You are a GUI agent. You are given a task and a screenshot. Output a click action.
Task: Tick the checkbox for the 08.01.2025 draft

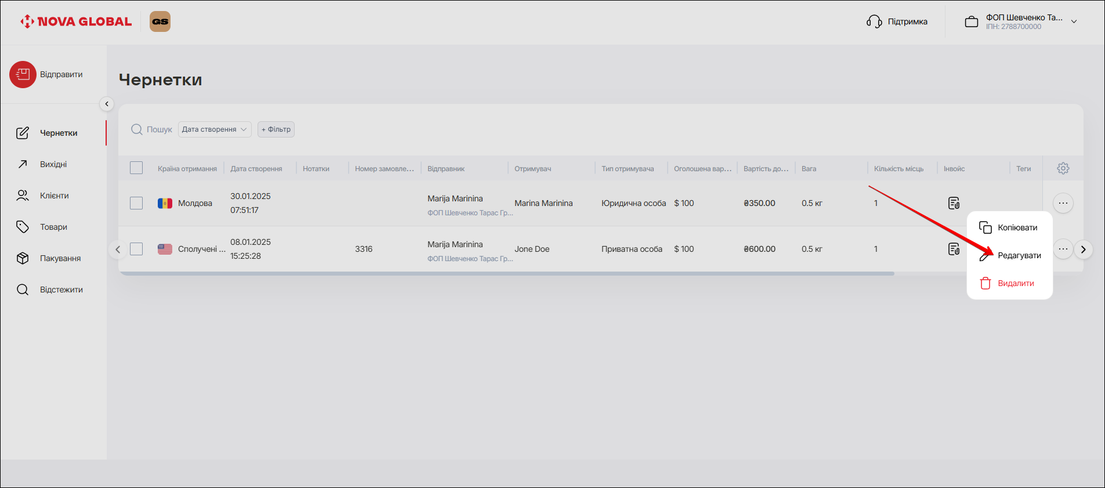136,249
